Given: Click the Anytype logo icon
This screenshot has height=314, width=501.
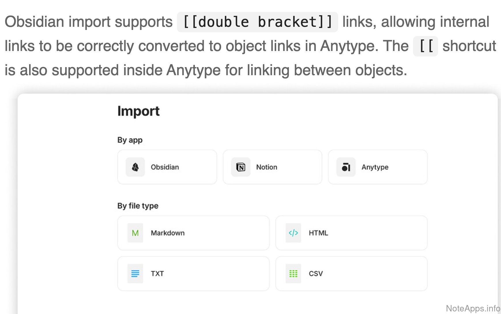Looking at the screenshot, I should tap(346, 167).
